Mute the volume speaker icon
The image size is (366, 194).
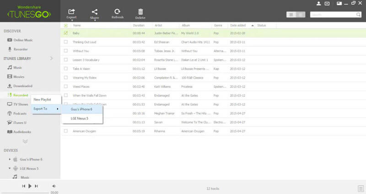(54, 186)
